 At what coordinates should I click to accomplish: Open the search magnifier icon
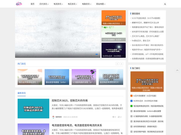click(165, 4)
